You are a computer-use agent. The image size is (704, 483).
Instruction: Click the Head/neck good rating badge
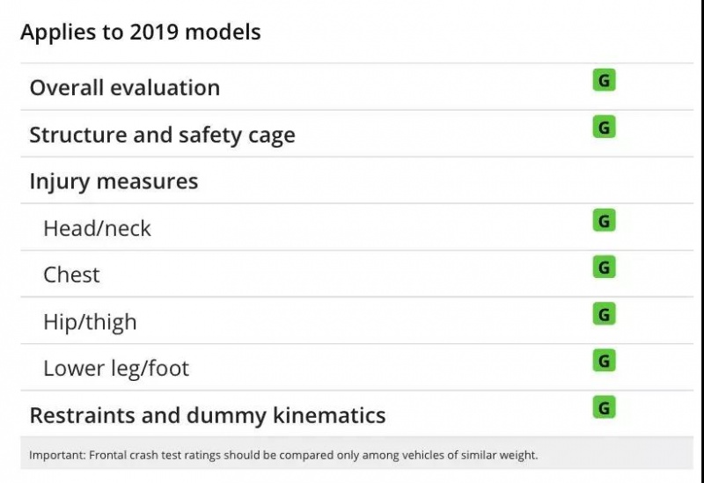point(604,221)
